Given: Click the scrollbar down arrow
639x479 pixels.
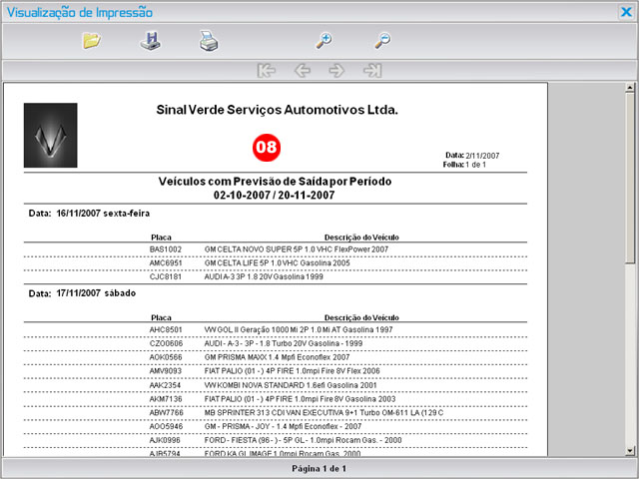Looking at the screenshot, I should coord(630,451).
